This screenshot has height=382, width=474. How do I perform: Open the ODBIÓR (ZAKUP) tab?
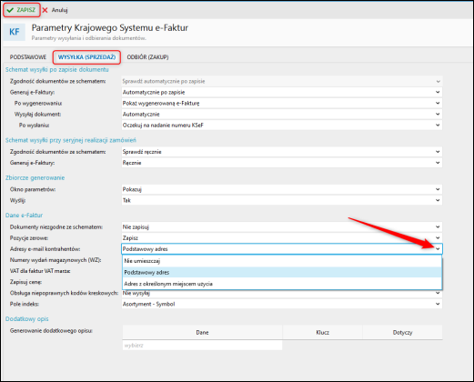click(147, 57)
